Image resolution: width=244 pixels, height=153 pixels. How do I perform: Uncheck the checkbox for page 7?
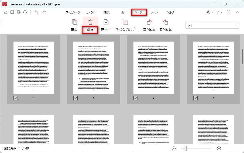click(136, 98)
